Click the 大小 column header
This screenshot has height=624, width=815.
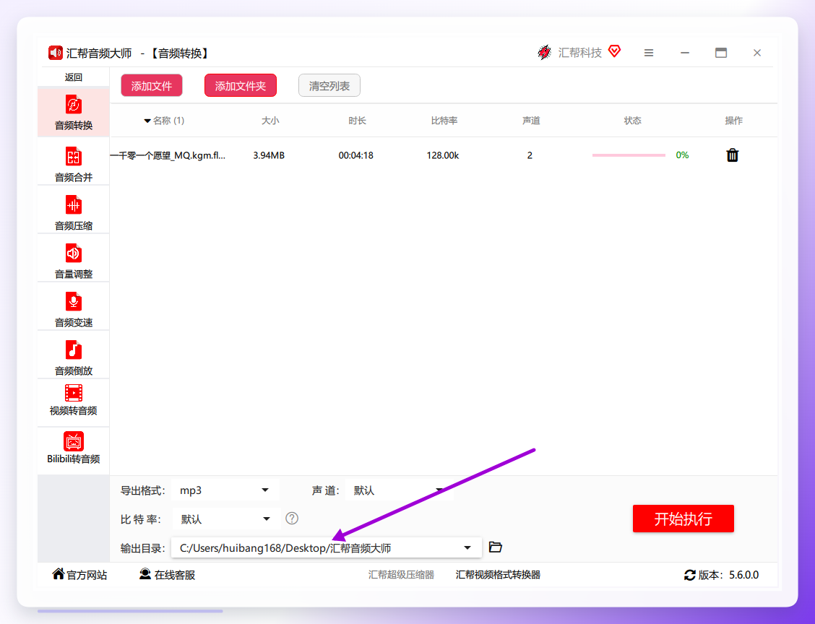(x=270, y=121)
